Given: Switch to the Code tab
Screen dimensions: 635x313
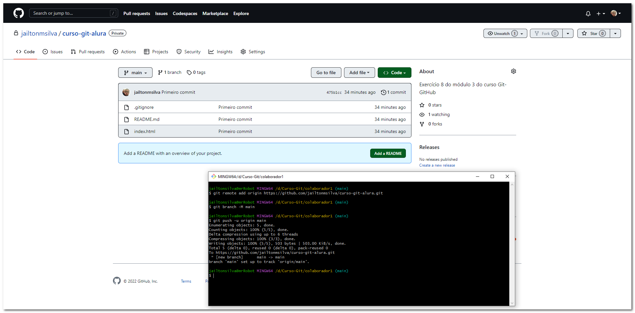Looking at the screenshot, I should click(x=25, y=52).
